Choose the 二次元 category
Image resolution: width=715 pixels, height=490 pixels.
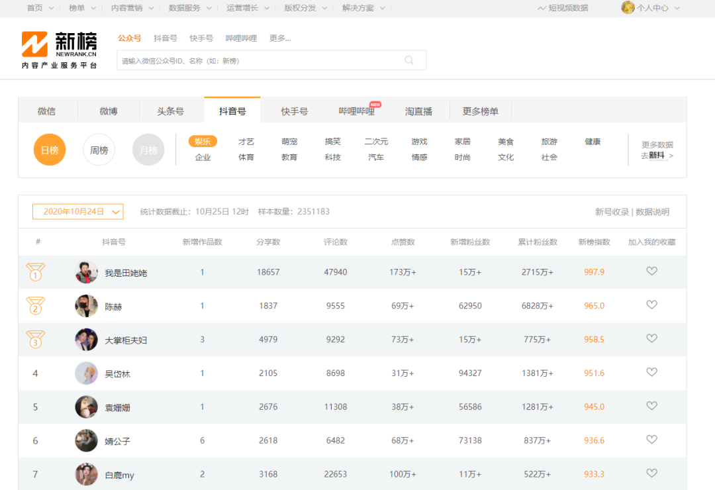click(376, 142)
